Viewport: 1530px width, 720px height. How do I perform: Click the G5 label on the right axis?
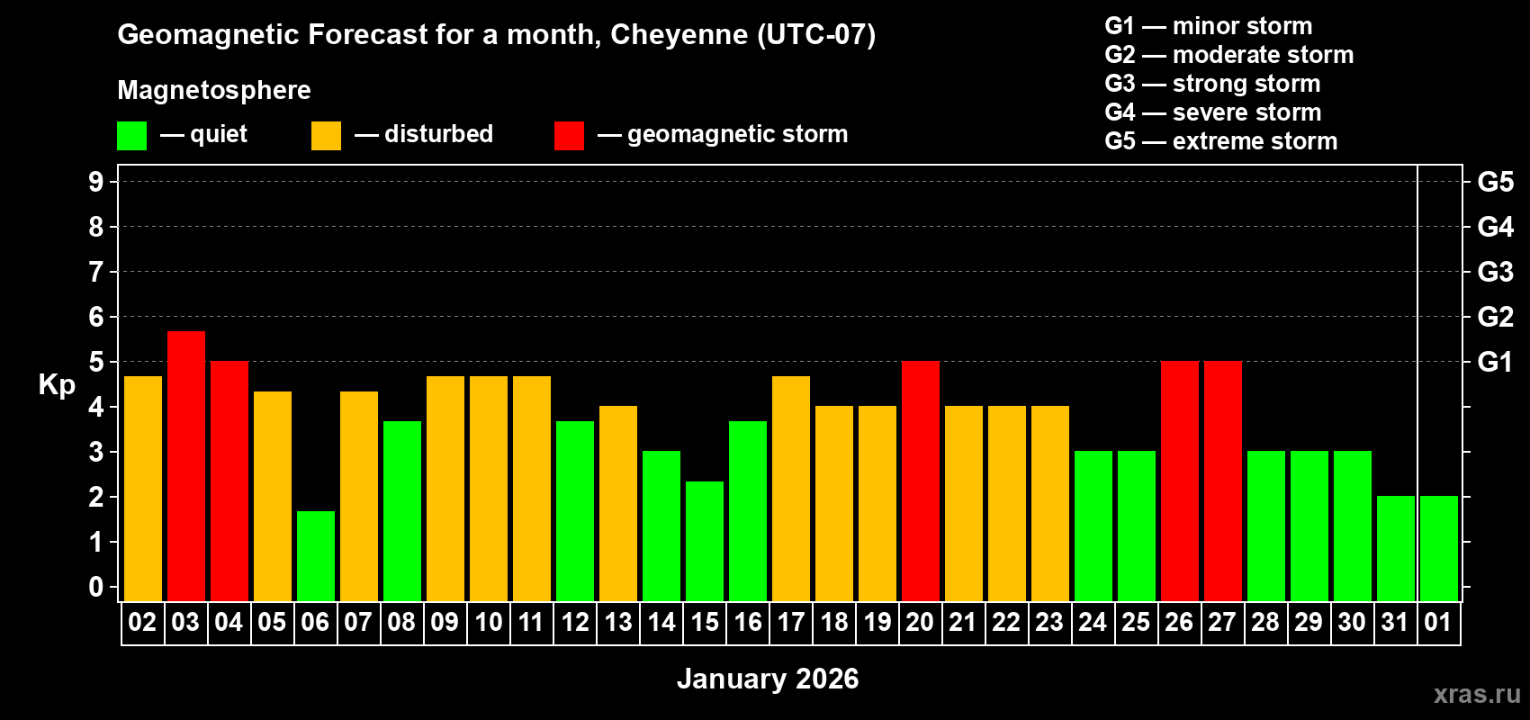1495,182
